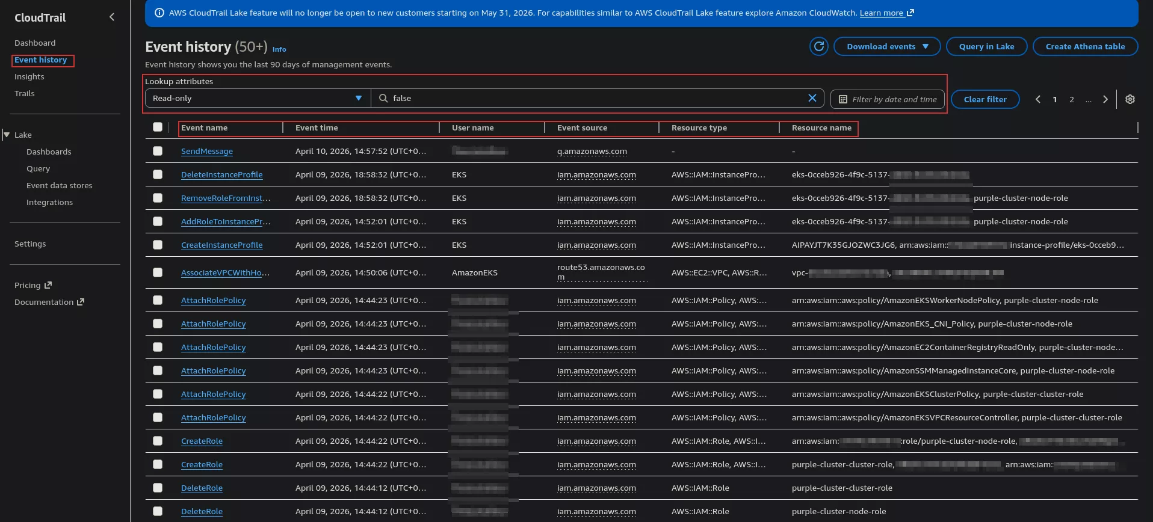Click Documentation external link icon
This screenshot has width=1153, height=522.
coord(81,302)
